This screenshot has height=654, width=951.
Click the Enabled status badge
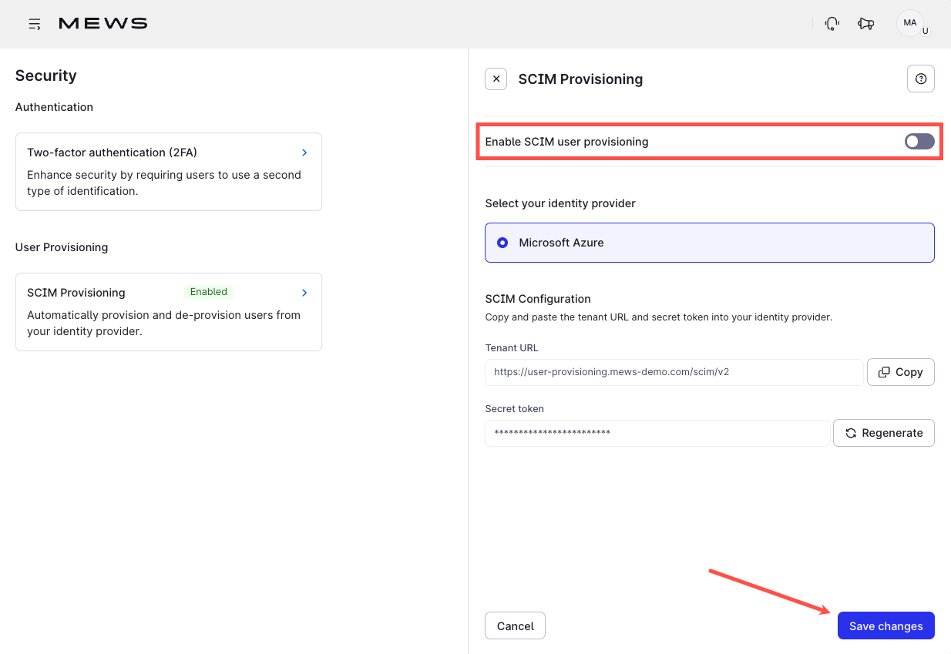coord(209,292)
